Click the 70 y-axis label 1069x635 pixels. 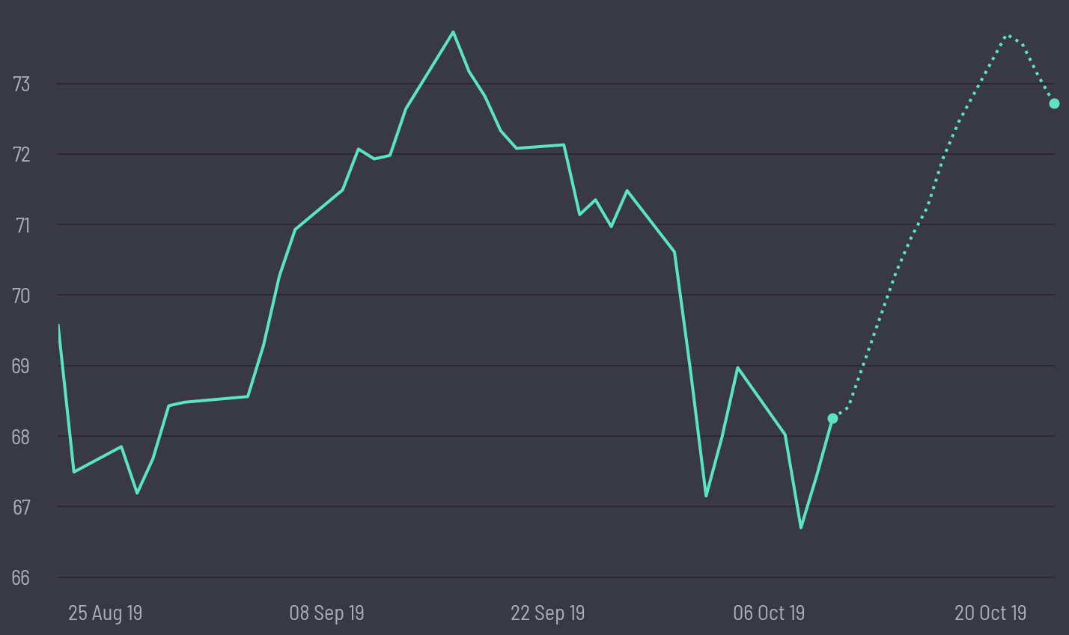coord(21,295)
